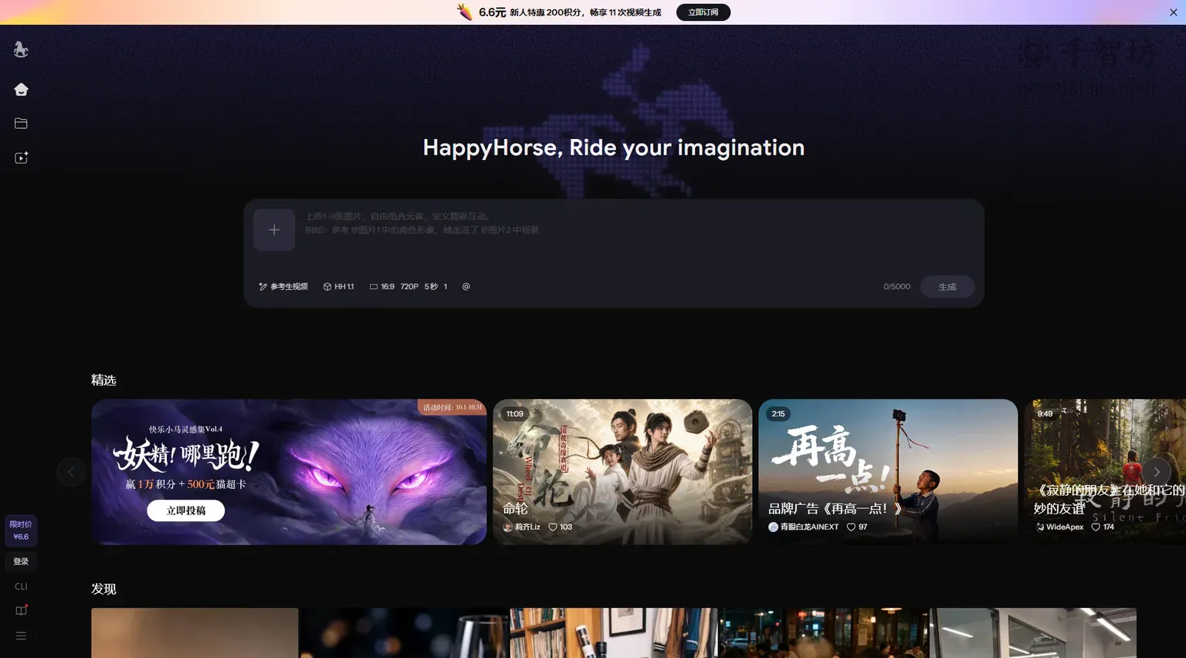Open the video creation icon in sidebar
1186x658 pixels.
point(21,158)
